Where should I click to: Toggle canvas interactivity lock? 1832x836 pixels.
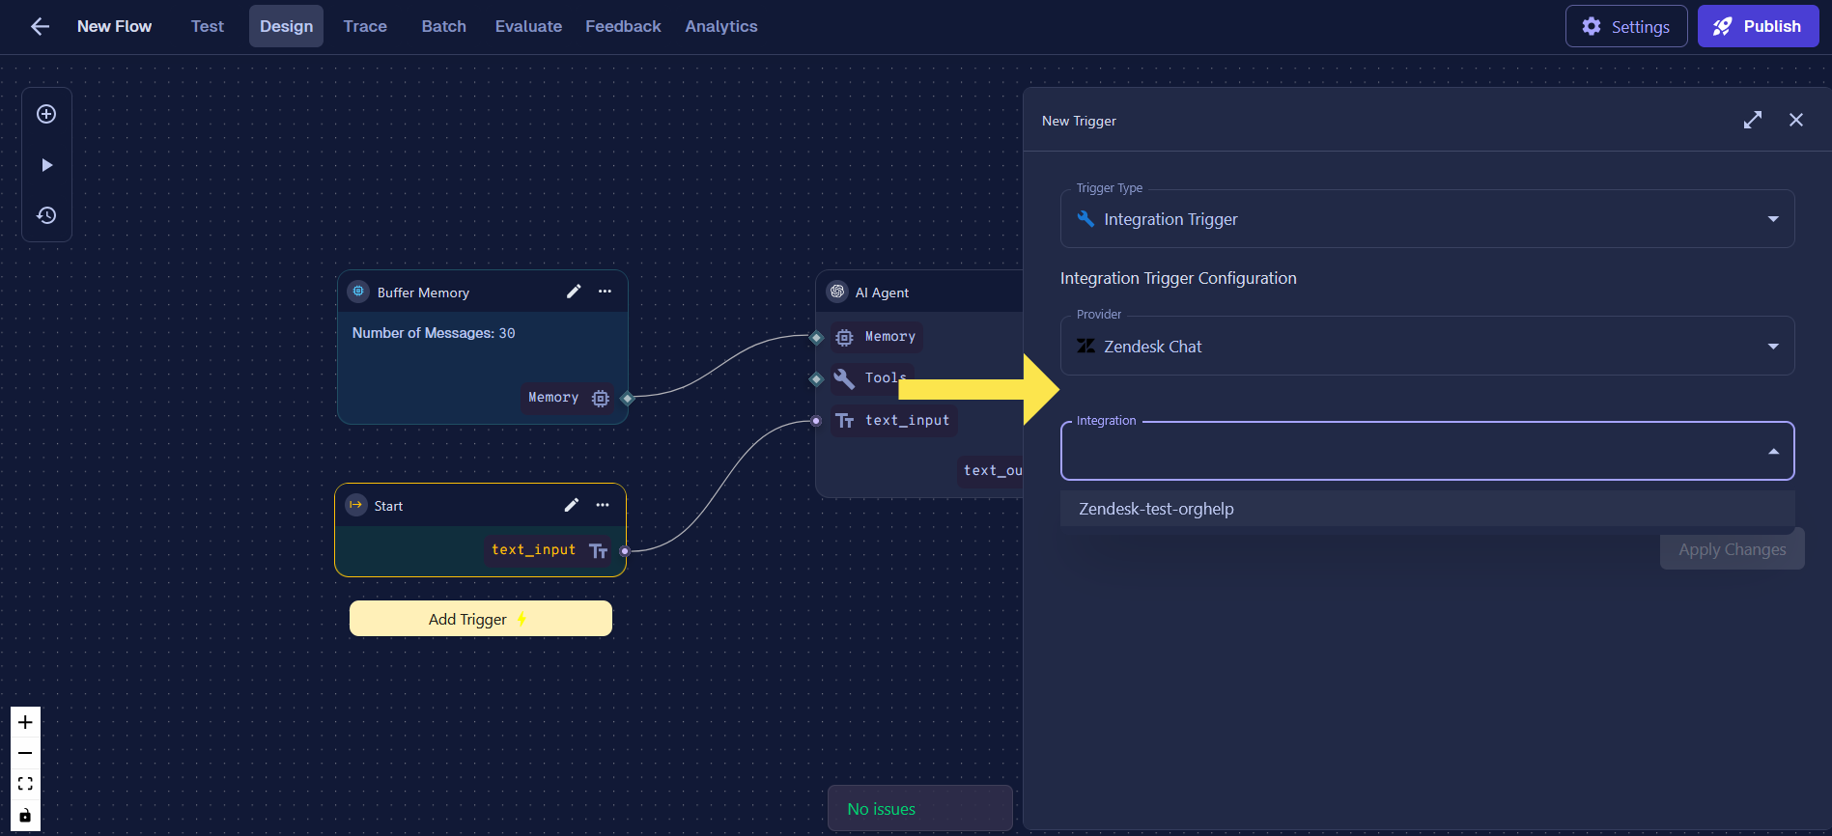click(x=25, y=815)
